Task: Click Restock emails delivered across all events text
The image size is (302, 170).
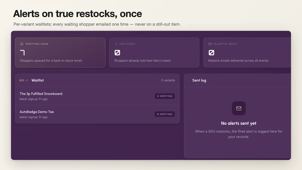Action: pos(239,60)
